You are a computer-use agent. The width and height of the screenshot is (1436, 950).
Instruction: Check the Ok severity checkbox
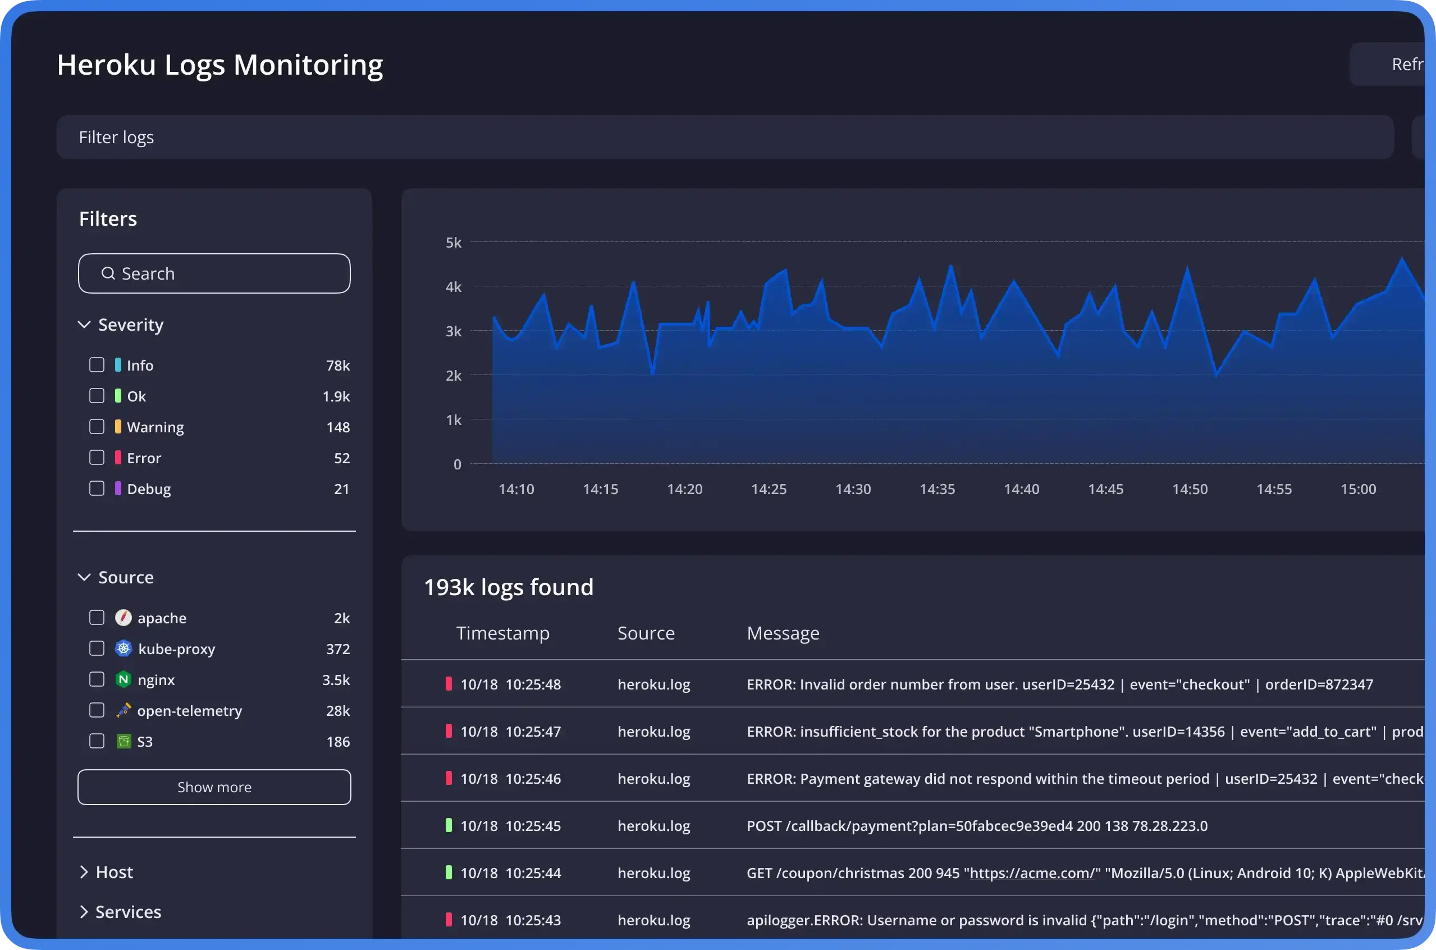[x=97, y=396]
